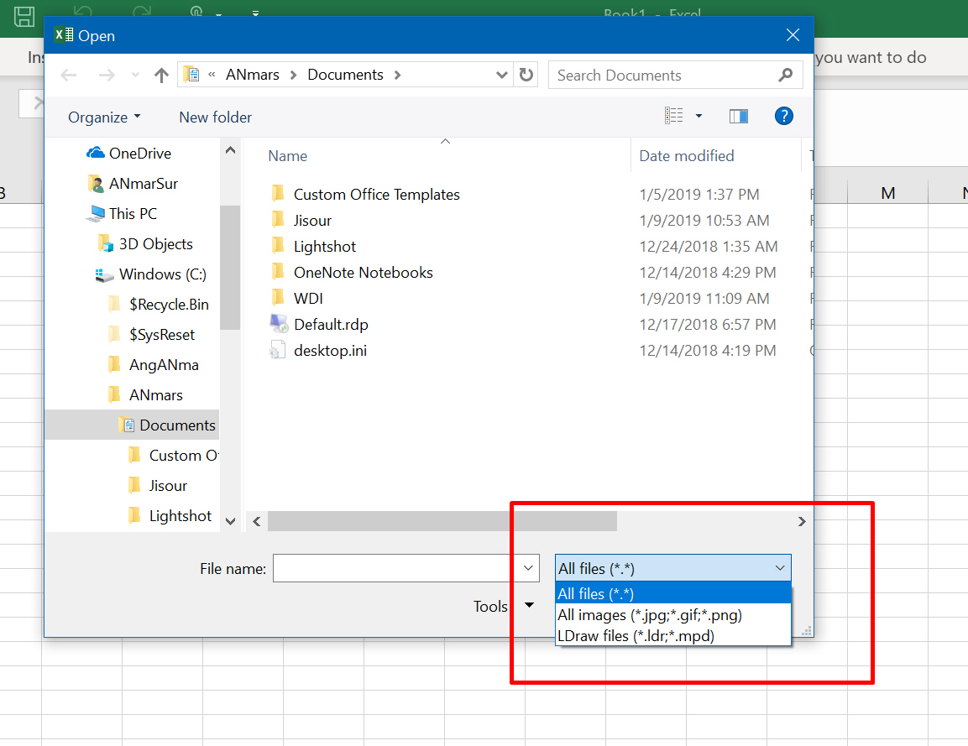
Task: Expand the address bar history dropdown
Action: click(x=502, y=75)
